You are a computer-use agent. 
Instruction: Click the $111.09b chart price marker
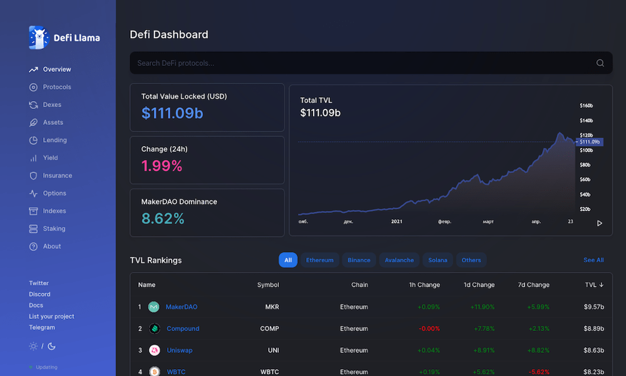point(590,142)
